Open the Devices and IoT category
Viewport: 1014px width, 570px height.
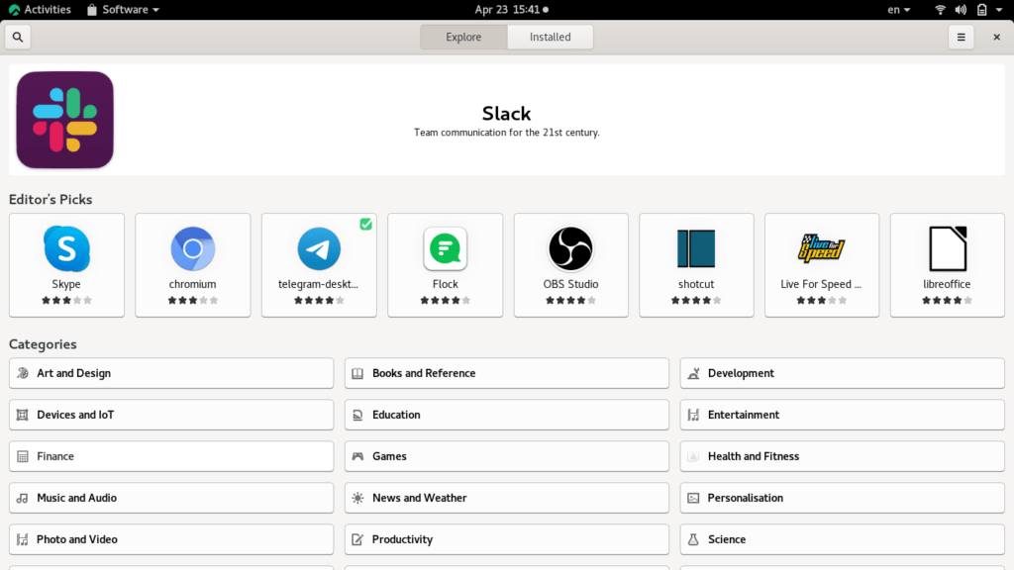171,415
